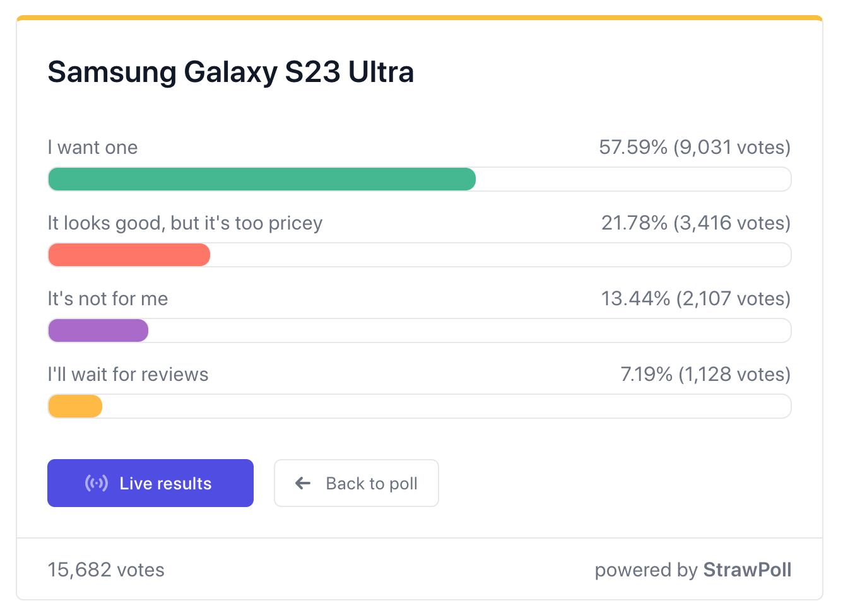
Task: Go back using the Back to poll button
Action: click(357, 483)
